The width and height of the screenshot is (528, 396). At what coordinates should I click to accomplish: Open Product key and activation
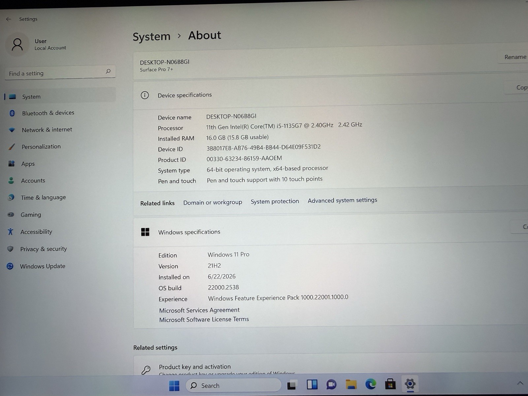tap(330, 366)
